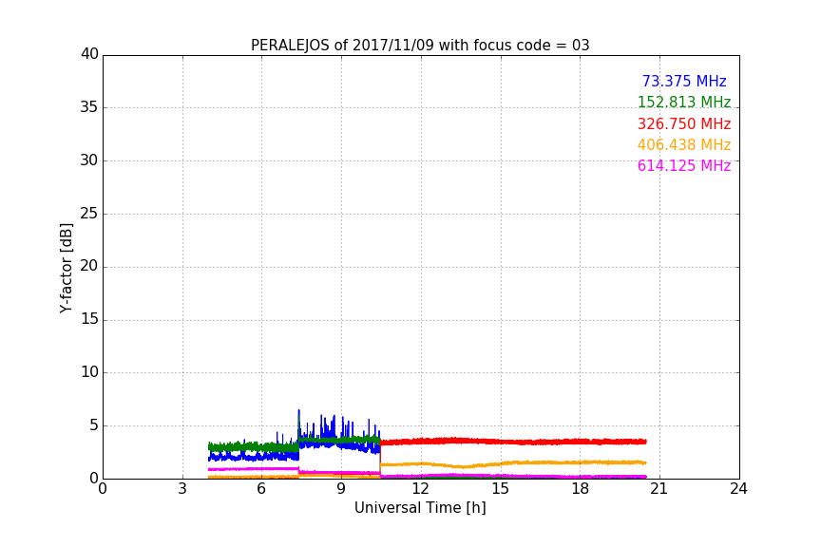Screen dimensions: 821x547
Task: Click the y-axis tick label 35
Action: point(89,107)
